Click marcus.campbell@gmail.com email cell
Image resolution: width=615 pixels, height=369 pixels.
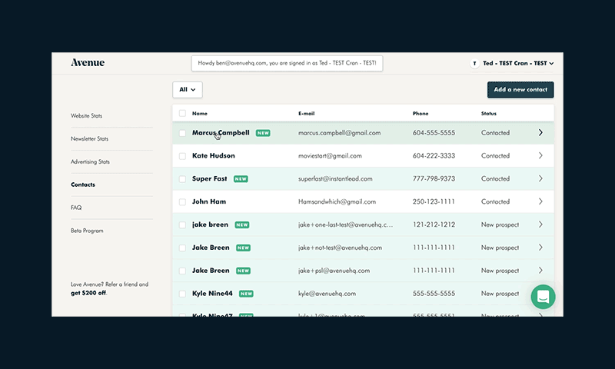[x=339, y=133]
